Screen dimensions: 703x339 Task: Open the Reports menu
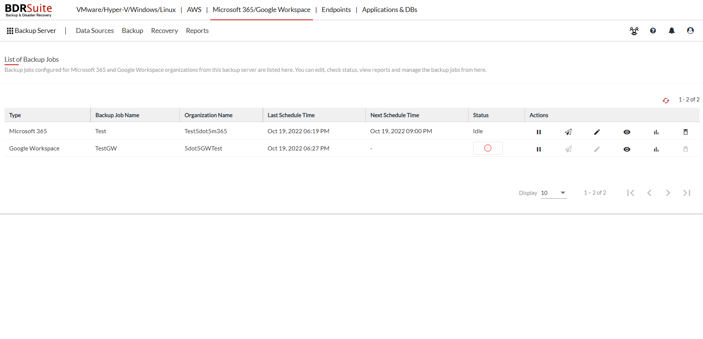point(197,31)
